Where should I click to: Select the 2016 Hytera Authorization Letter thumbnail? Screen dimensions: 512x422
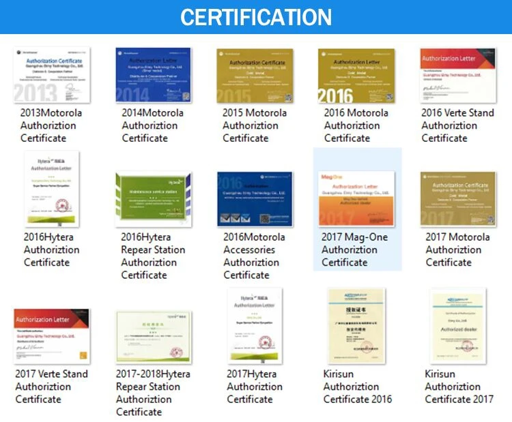52,189
